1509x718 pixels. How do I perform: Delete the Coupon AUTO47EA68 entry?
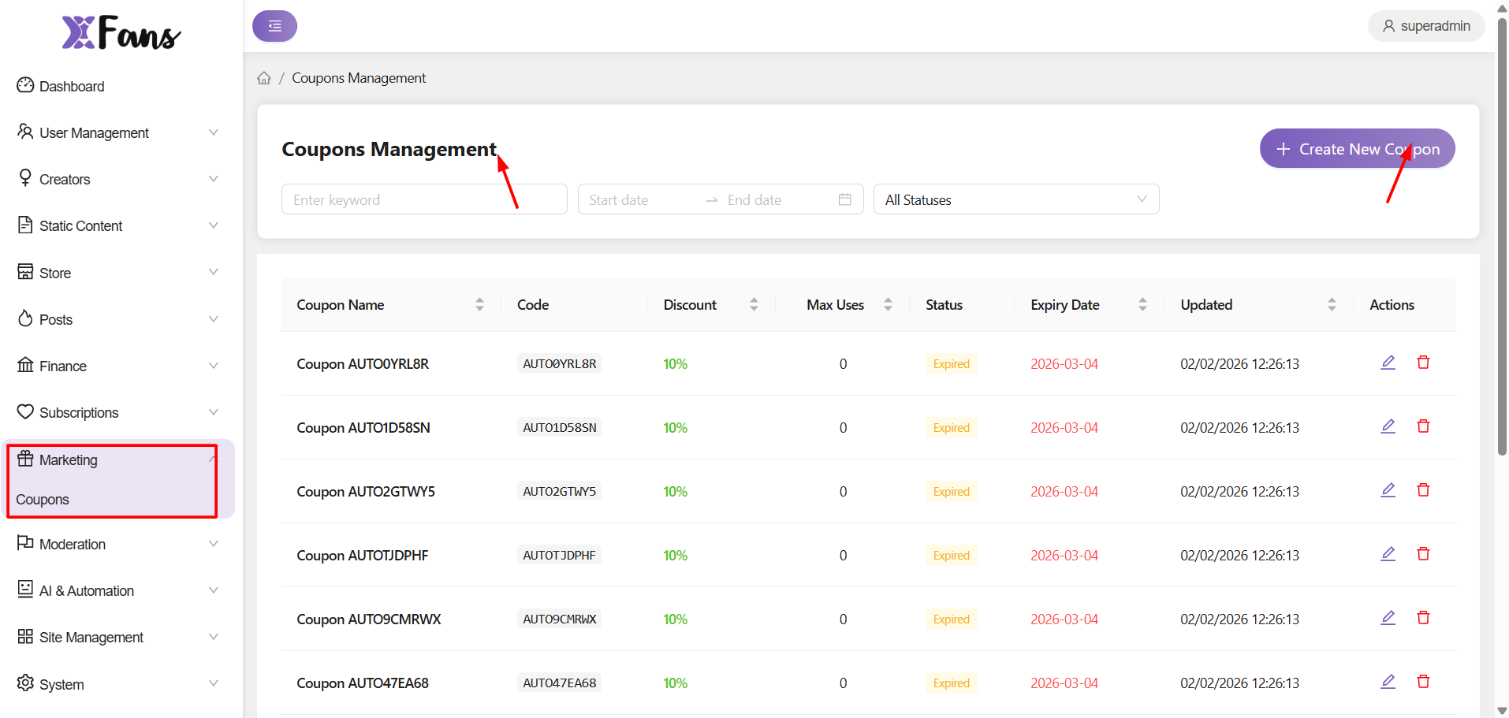pyautogui.click(x=1423, y=682)
